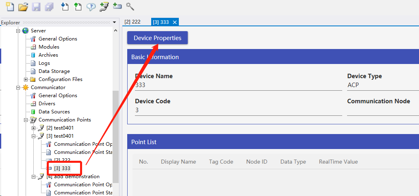Viewport: 419px width, 196px height.
Task: Open Communication Point Stats under [4] add demonstration
Action: click(x=83, y=192)
